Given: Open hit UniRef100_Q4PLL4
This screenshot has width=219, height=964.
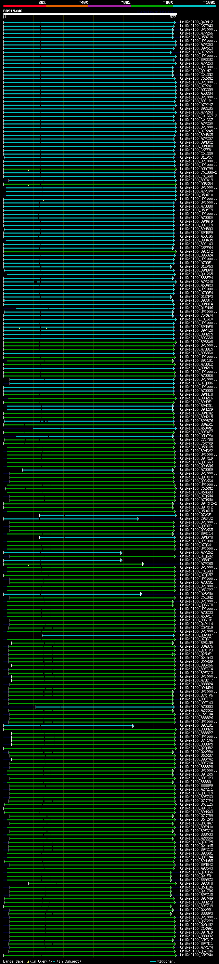Looking at the screenshot, I should click(x=196, y=624).
